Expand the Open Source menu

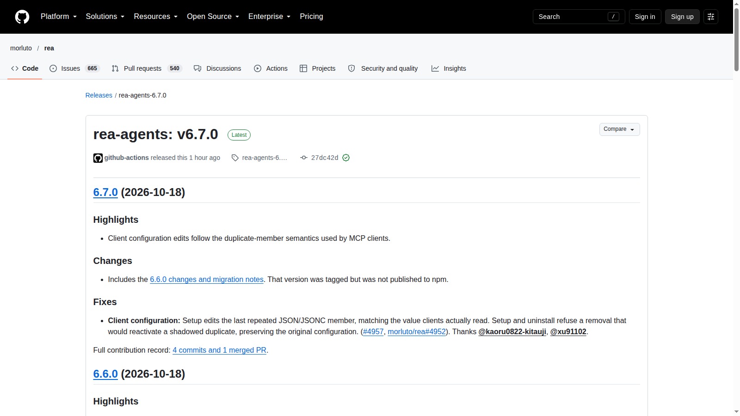[213, 17]
